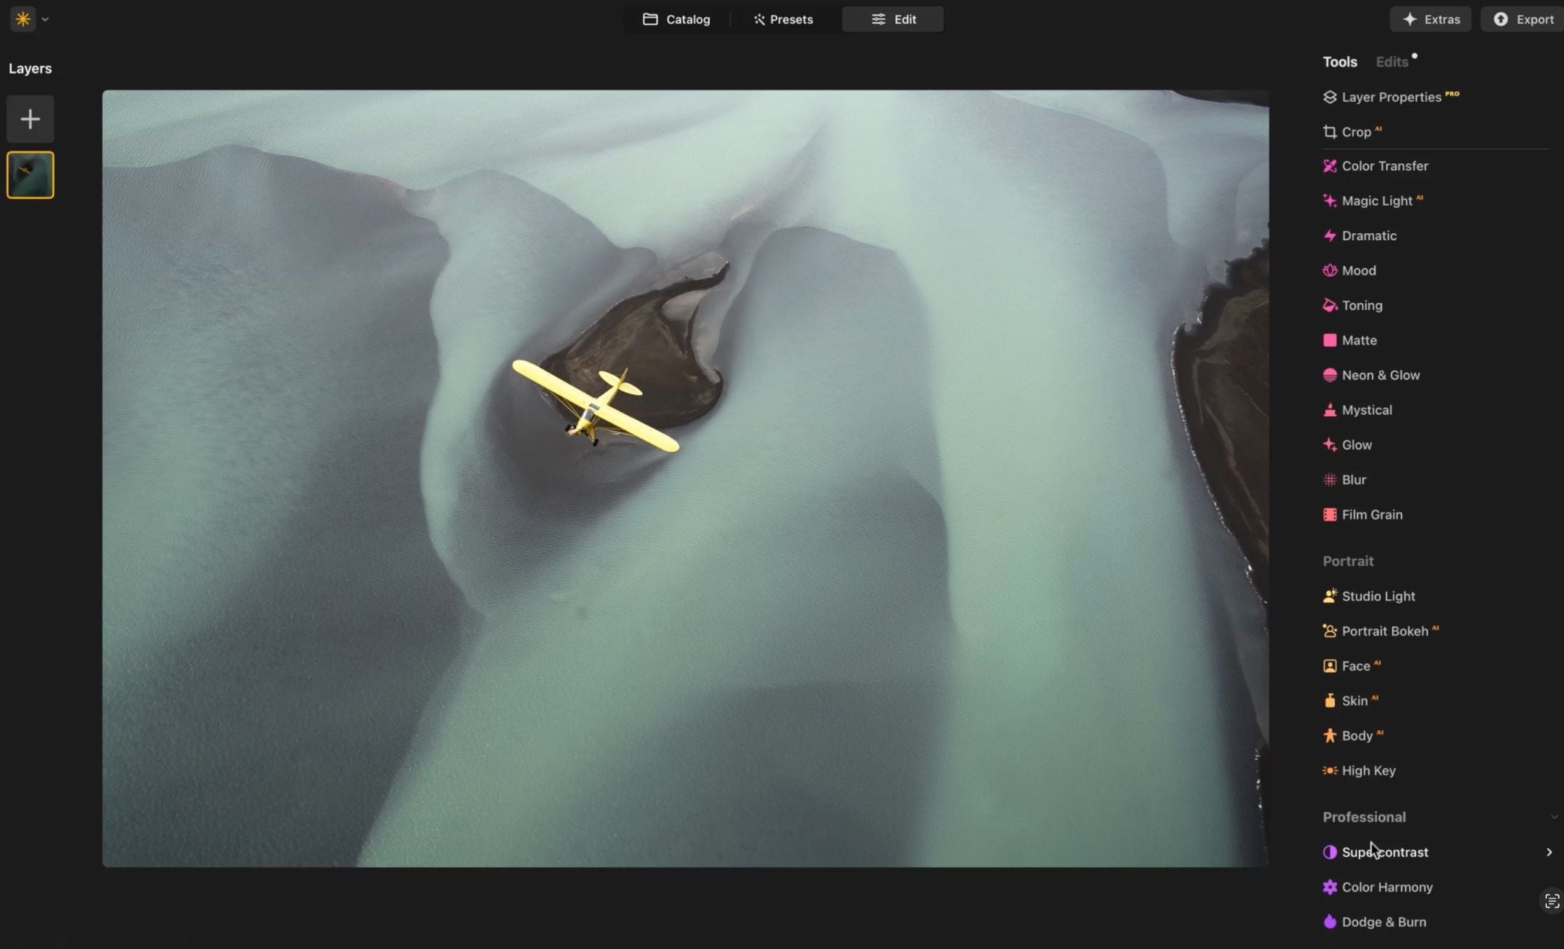The image size is (1564, 949).
Task: Open the Toning tool
Action: click(x=1352, y=306)
